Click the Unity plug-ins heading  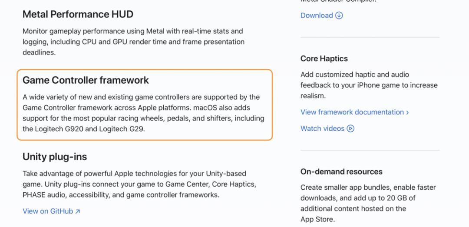[55, 156]
